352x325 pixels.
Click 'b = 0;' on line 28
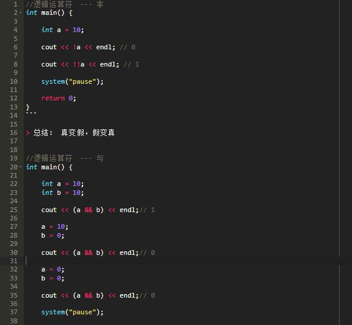point(53,235)
